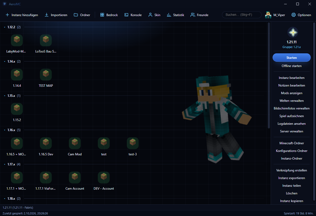Open the Bedrock grid icon

102,15
